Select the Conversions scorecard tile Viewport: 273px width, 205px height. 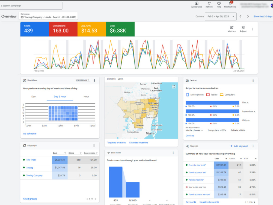point(63,29)
